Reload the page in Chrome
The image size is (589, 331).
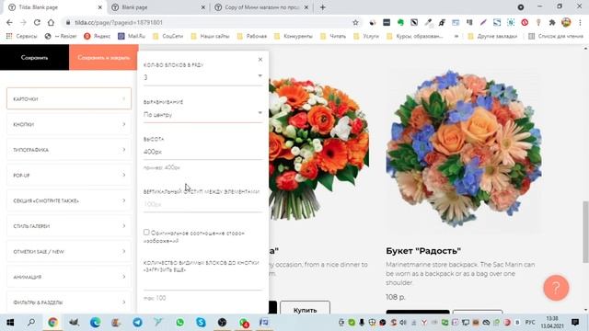(37, 22)
